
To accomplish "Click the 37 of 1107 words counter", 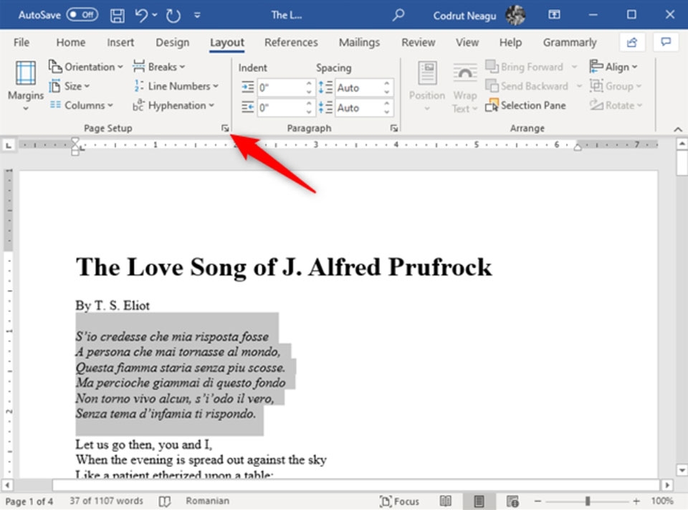I will tap(106, 501).
